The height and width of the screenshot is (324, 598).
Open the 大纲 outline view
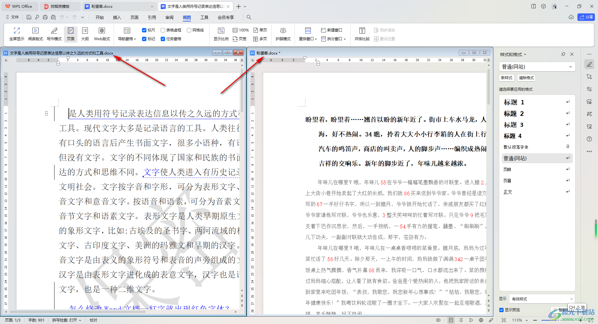click(x=85, y=31)
